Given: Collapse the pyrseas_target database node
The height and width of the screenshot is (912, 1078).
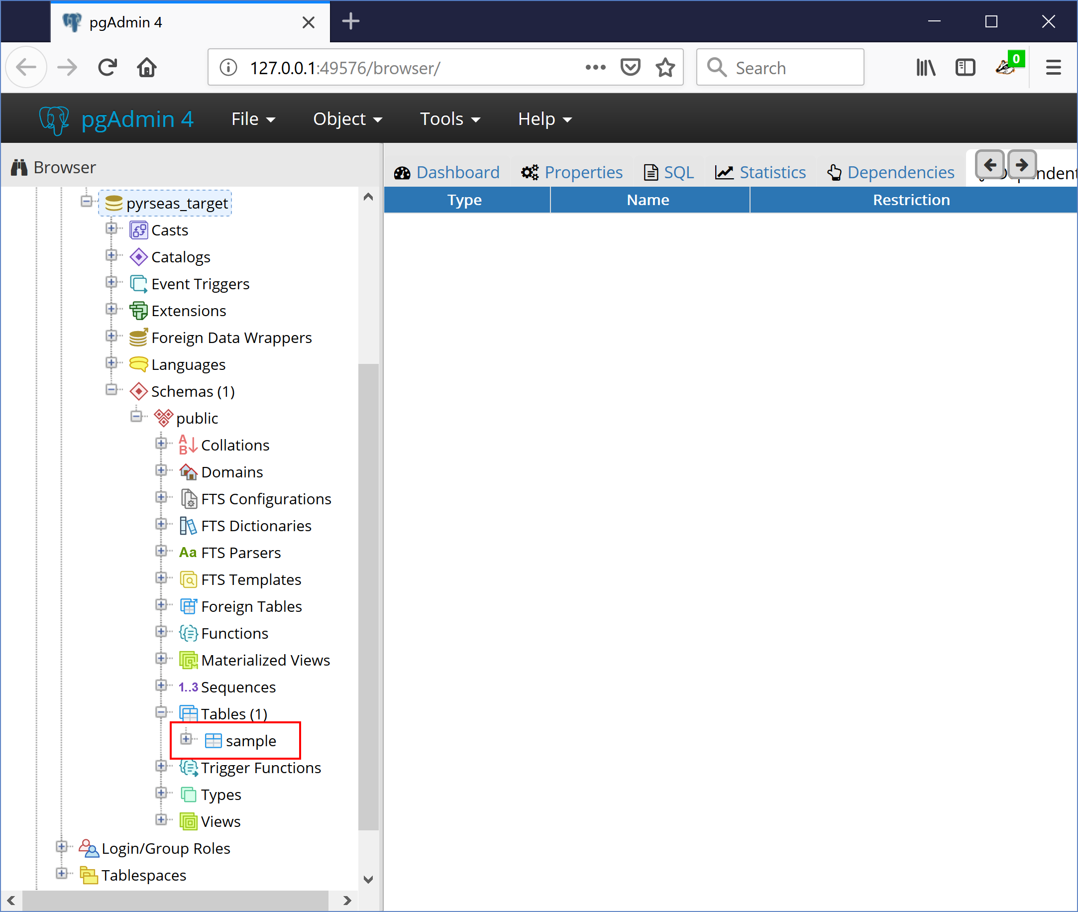Looking at the screenshot, I should pos(86,201).
